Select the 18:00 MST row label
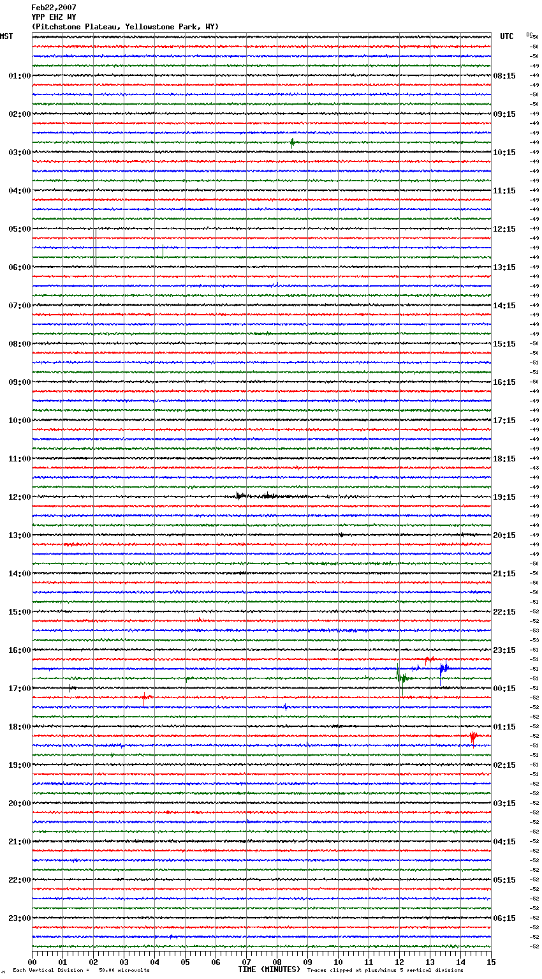The height and width of the screenshot is (979, 542). click(x=19, y=727)
